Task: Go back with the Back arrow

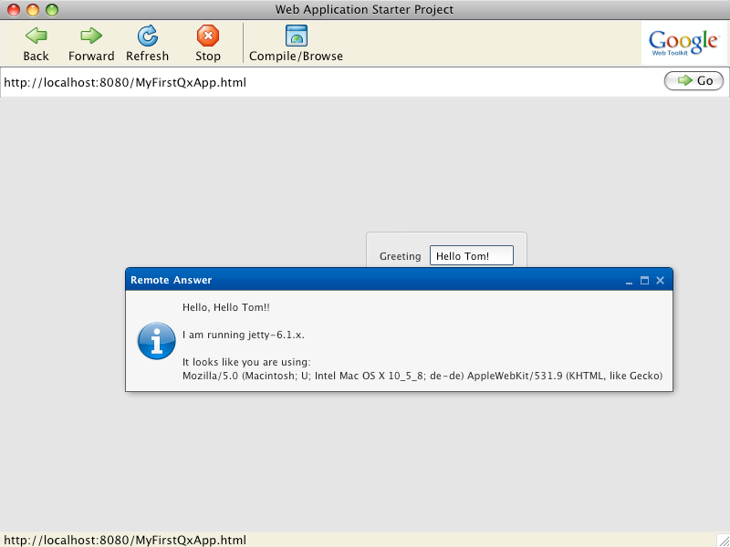Action: click(x=36, y=43)
